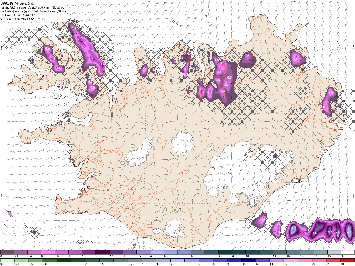Image resolution: width=355 pixels, height=266 pixels.
Task: Click the '15W' longitude label
Action: 294,1
